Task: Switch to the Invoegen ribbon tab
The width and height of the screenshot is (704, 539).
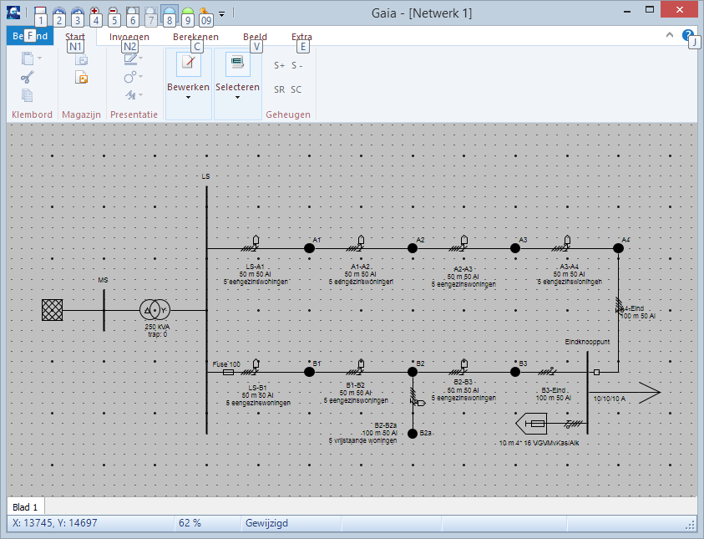Action: tap(129, 37)
